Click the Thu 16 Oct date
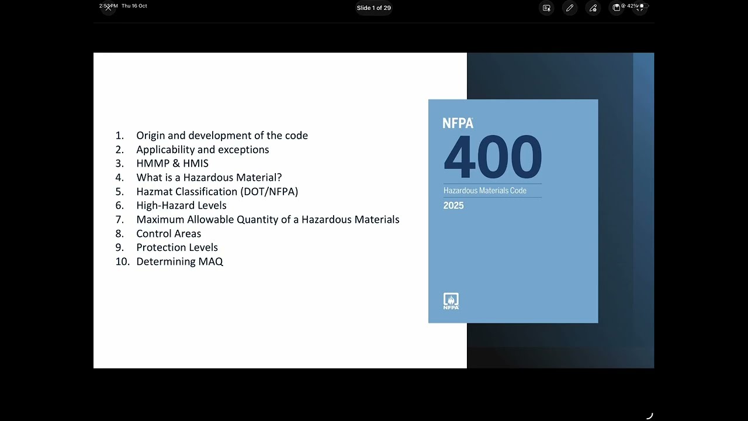Image resolution: width=748 pixels, height=421 pixels. (x=134, y=6)
